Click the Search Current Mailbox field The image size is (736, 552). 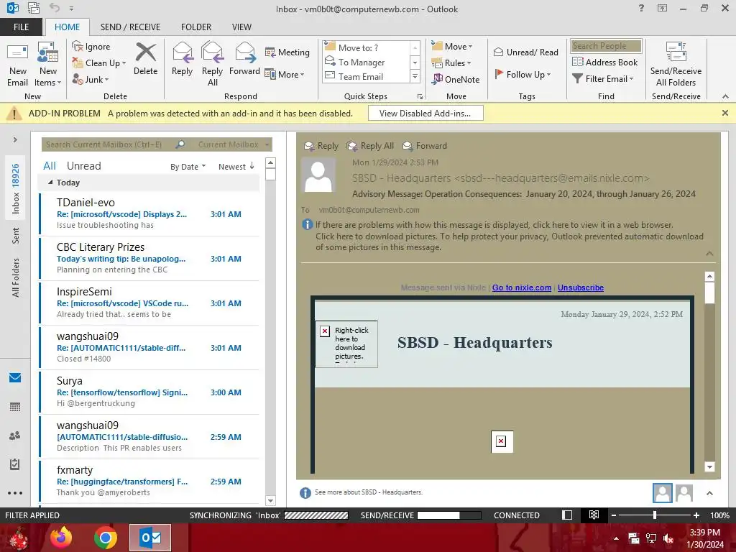108,144
